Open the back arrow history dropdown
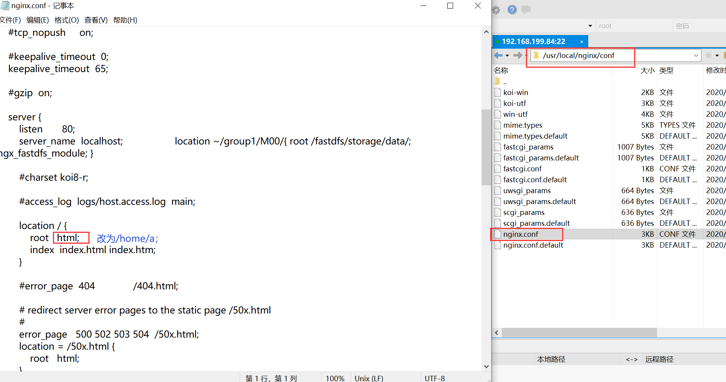 click(507, 56)
